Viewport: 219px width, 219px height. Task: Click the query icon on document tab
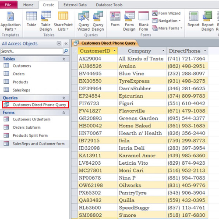pyautogui.click(x=76, y=43)
